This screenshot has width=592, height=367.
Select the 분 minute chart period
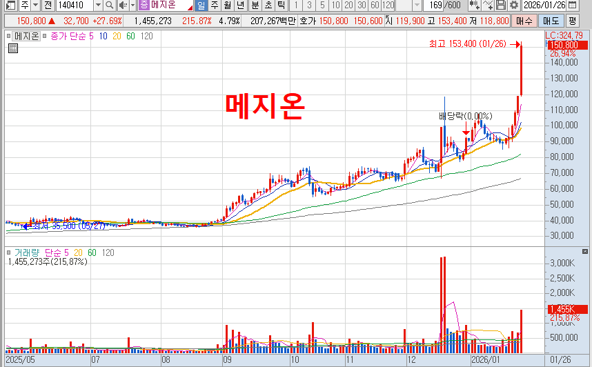[x=255, y=6]
